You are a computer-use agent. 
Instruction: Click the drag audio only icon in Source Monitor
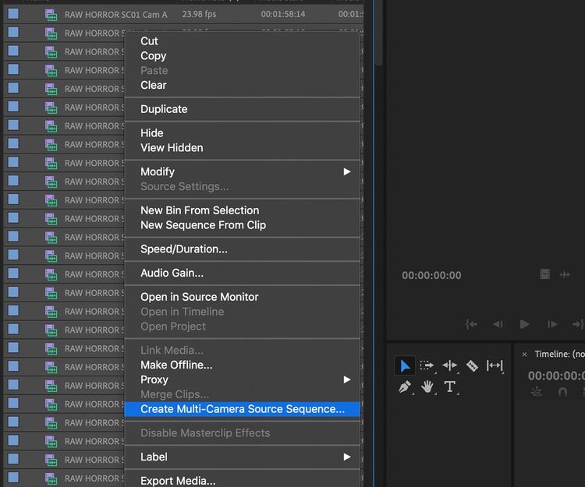pos(565,274)
